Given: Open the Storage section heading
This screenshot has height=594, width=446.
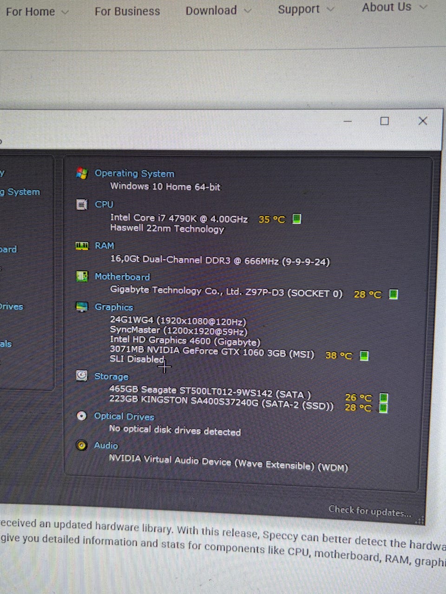Looking at the screenshot, I should pyautogui.click(x=111, y=376).
